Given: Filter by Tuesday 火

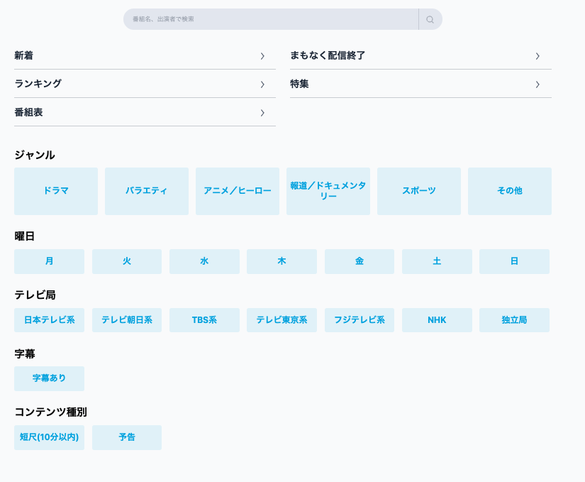Looking at the screenshot, I should (127, 261).
